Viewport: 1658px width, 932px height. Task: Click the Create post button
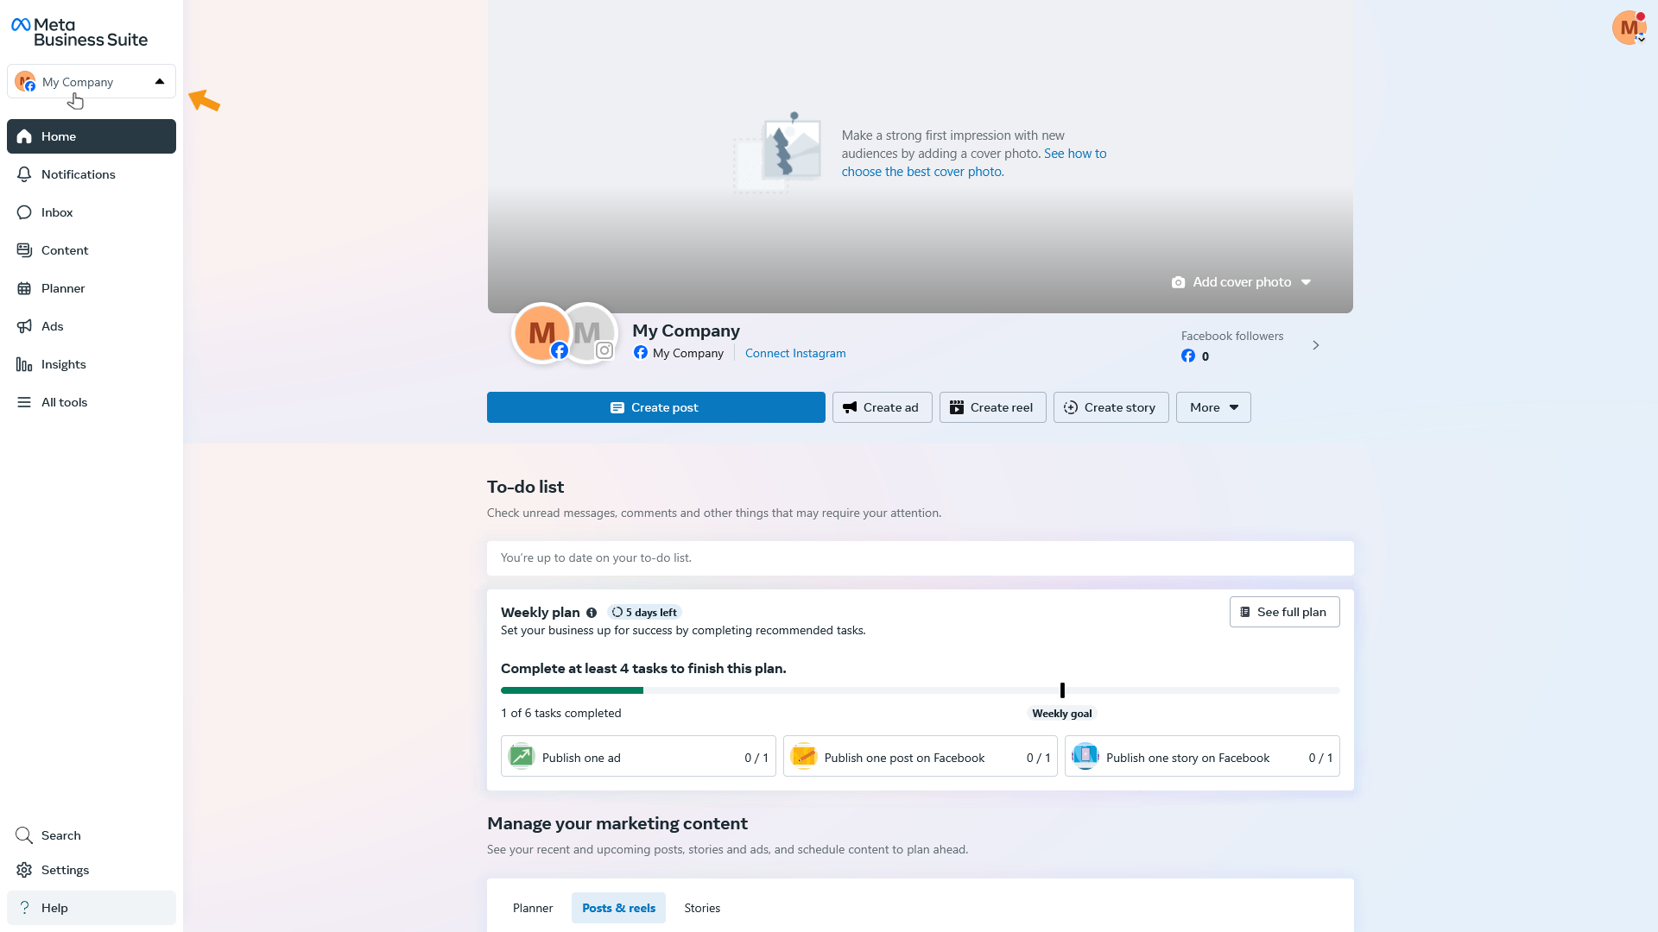coord(656,407)
